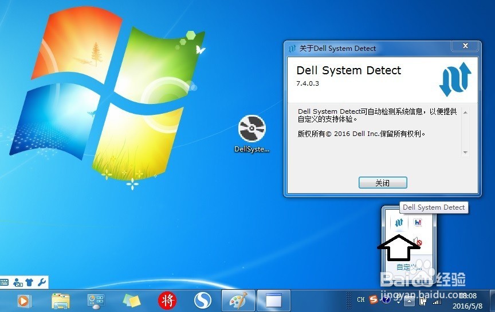Click the keyboard icon on the IME toolbar
This screenshot has width=495, height=312.
(x=4, y=282)
